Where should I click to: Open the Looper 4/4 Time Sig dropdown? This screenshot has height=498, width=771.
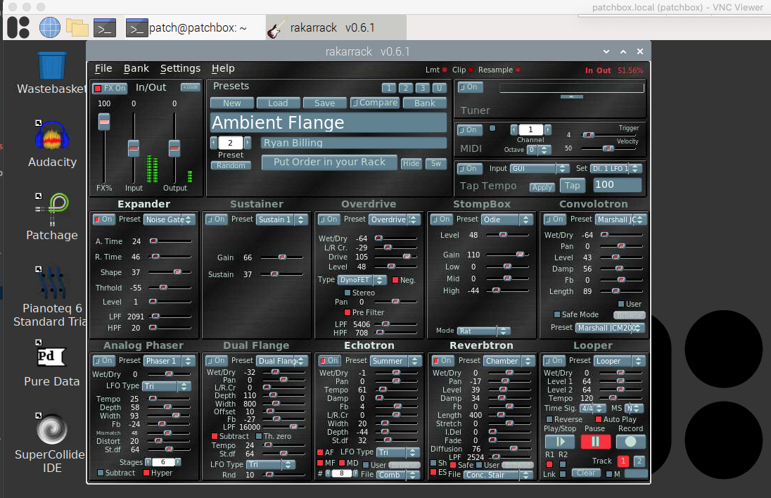pyautogui.click(x=592, y=409)
